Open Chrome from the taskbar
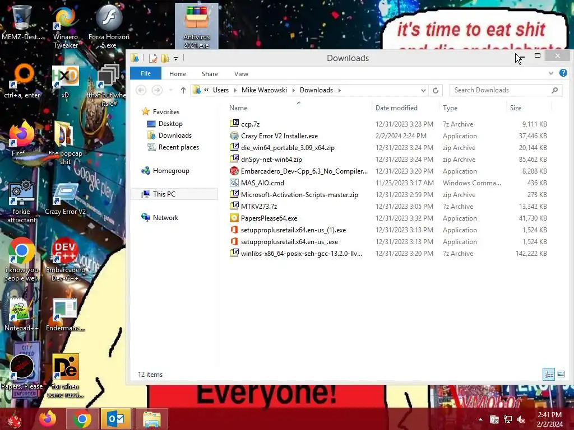The width and height of the screenshot is (574, 430). point(82,419)
